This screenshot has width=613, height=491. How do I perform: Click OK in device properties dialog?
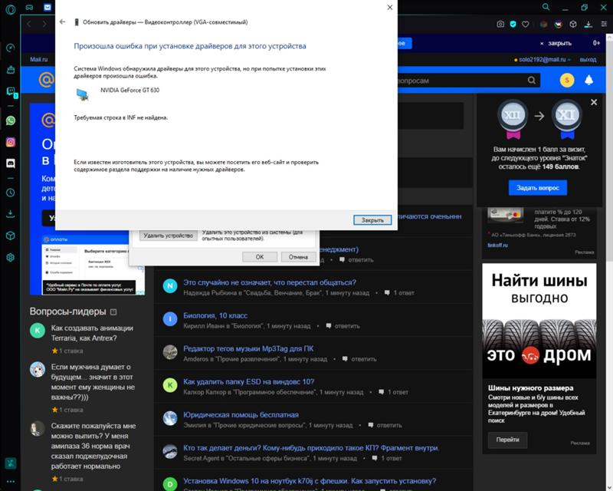[260, 257]
